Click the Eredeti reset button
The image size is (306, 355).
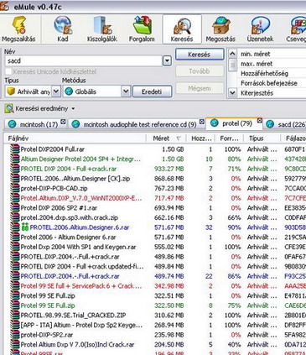(x=152, y=91)
